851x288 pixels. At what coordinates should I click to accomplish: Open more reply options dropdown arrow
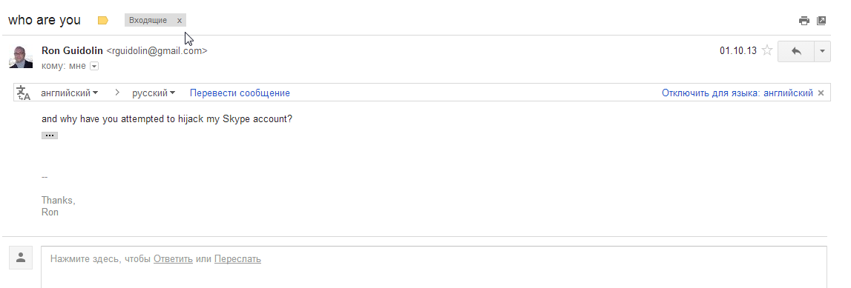pos(821,51)
